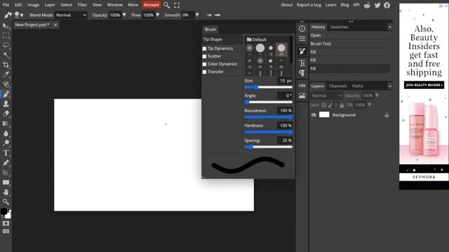Select the Hand tool

(6, 192)
